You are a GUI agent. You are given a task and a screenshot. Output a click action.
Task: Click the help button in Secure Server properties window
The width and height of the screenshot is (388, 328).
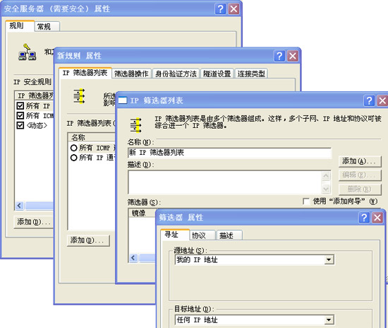pyautogui.click(x=220, y=9)
